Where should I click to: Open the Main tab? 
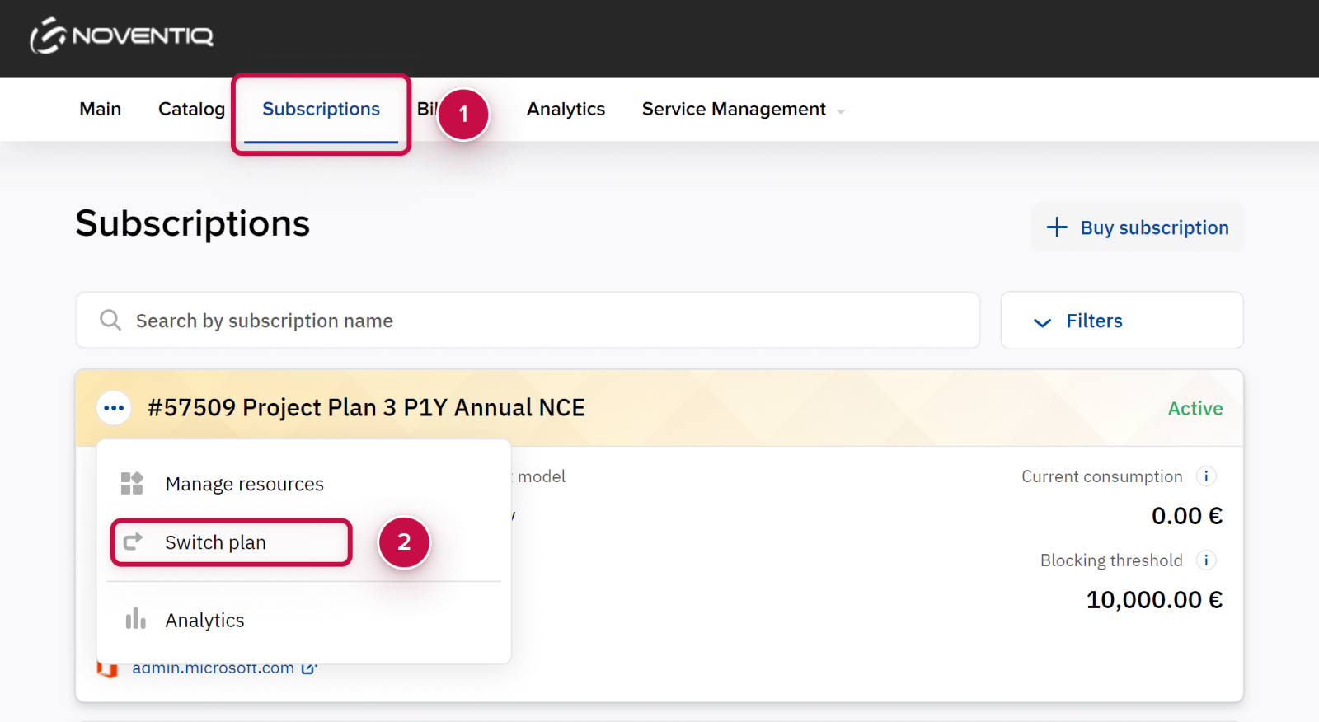click(x=100, y=110)
